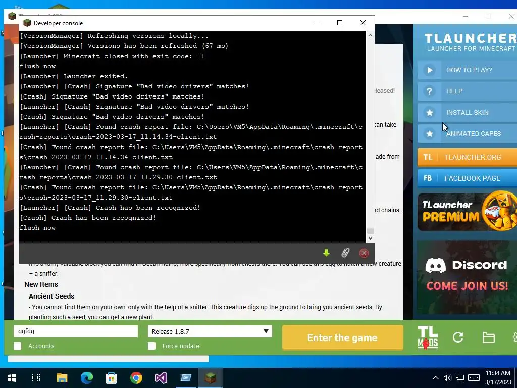Click the FB icon beside Facebook Page
The height and width of the screenshot is (388, 517).
tap(428, 178)
